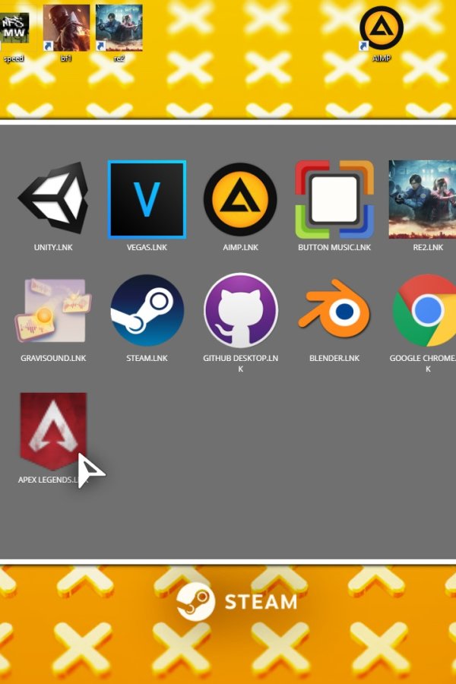The height and width of the screenshot is (684, 456).
Task: Click the STEAM.LNK label under the icon
Action: point(147,358)
